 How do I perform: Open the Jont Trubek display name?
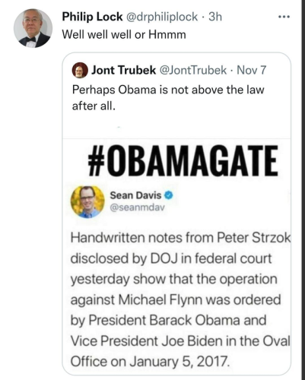123,70
